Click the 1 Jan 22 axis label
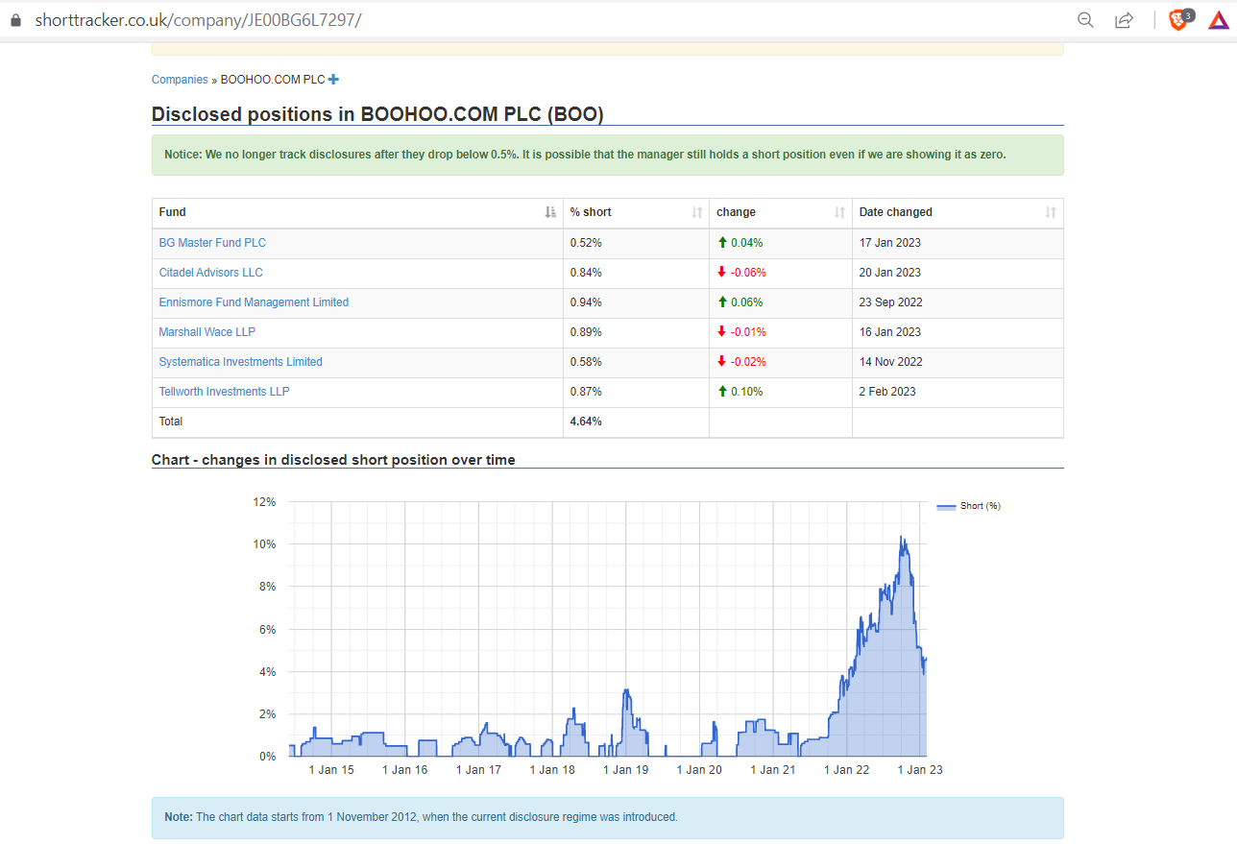 tap(846, 770)
